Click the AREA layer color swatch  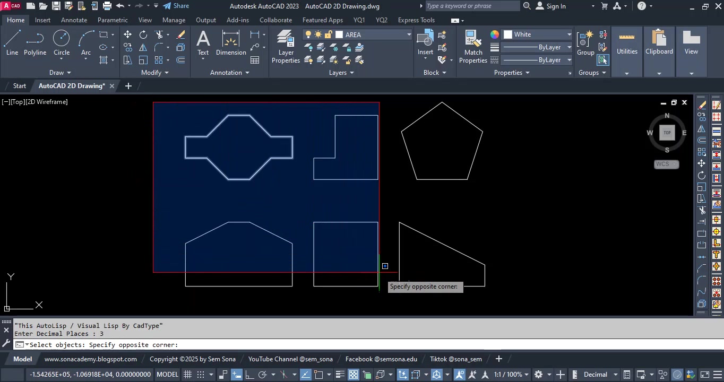(339, 34)
